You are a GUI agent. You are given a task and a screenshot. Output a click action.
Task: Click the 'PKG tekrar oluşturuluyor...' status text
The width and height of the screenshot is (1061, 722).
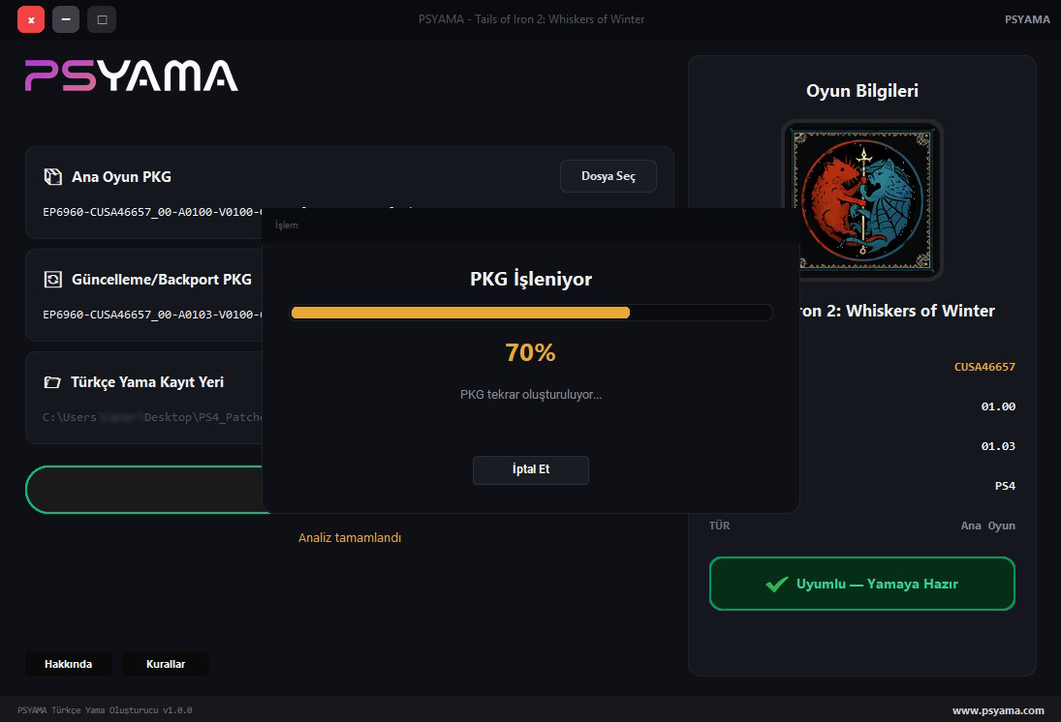(x=531, y=395)
